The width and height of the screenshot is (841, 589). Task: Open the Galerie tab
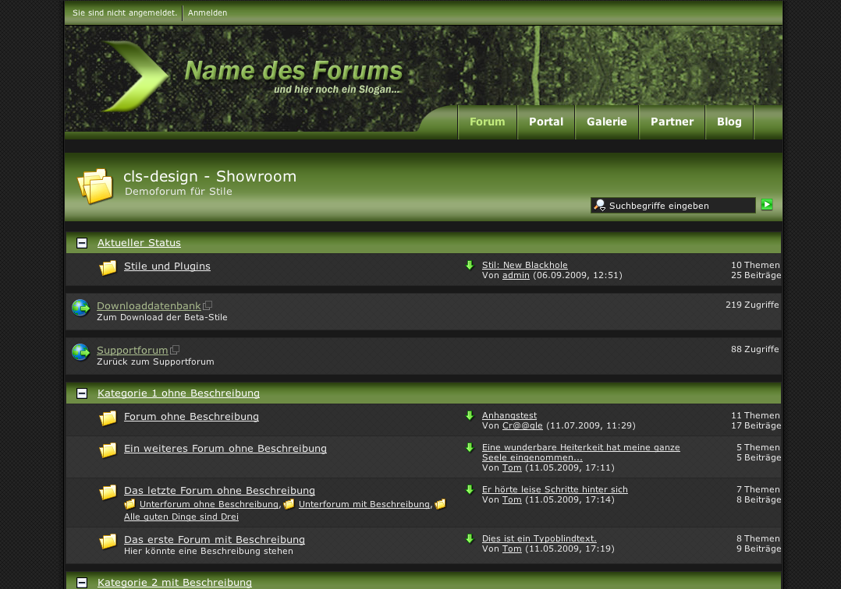pos(607,122)
